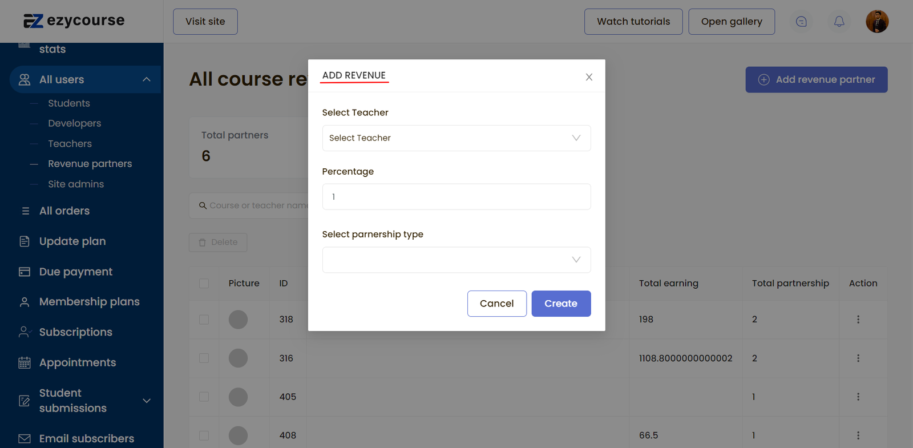Go to Revenue partners in sidebar
Image resolution: width=913 pixels, height=448 pixels.
click(90, 164)
